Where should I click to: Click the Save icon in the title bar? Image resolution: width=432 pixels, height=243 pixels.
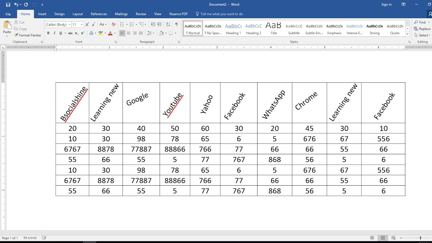coord(8,4)
